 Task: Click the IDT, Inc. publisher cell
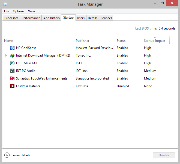(82, 71)
